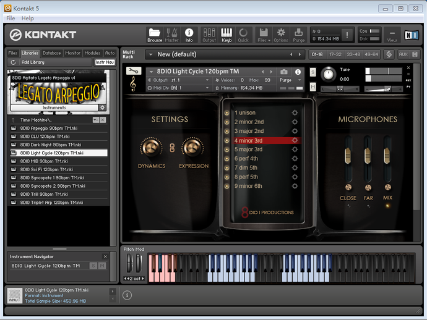Click the refresh libraries icon
Image resolution: width=427 pixels, height=320 pixels.
point(13,62)
